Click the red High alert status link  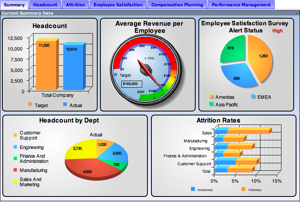277,31
